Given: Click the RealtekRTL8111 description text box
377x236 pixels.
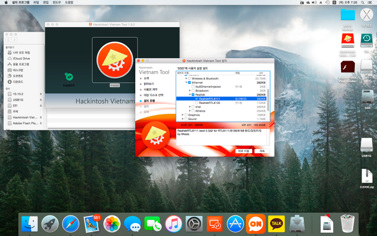Looking at the screenshot, I should (223, 137).
